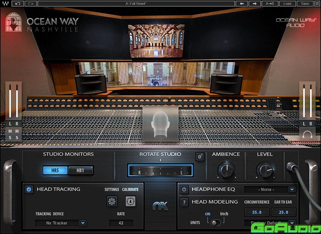Open the Head Modeling preset dropdown arrow

click(292, 222)
